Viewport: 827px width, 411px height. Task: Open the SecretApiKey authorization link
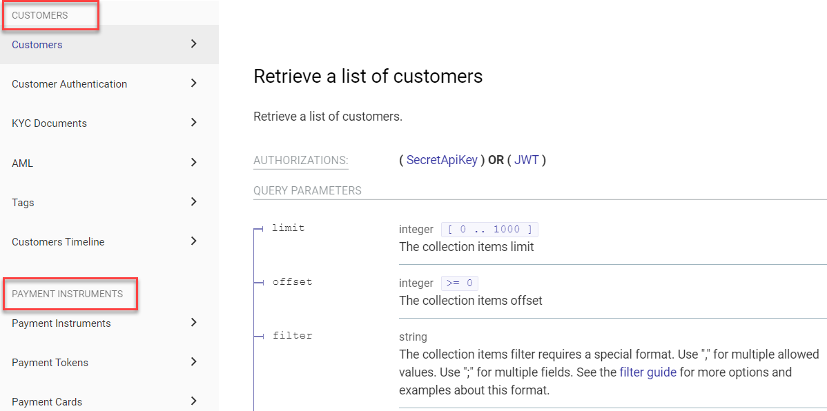(x=442, y=159)
